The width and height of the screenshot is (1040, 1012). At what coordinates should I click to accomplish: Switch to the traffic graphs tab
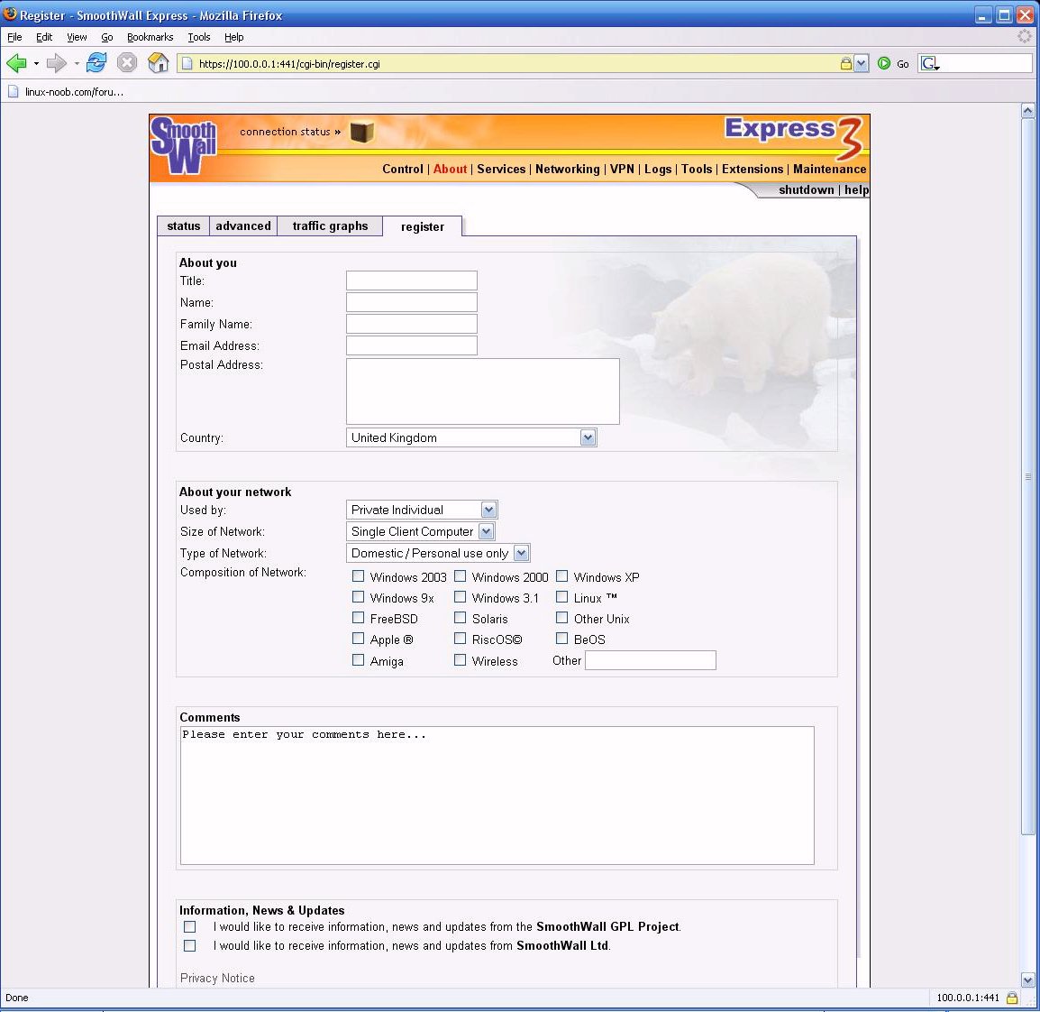(x=331, y=226)
